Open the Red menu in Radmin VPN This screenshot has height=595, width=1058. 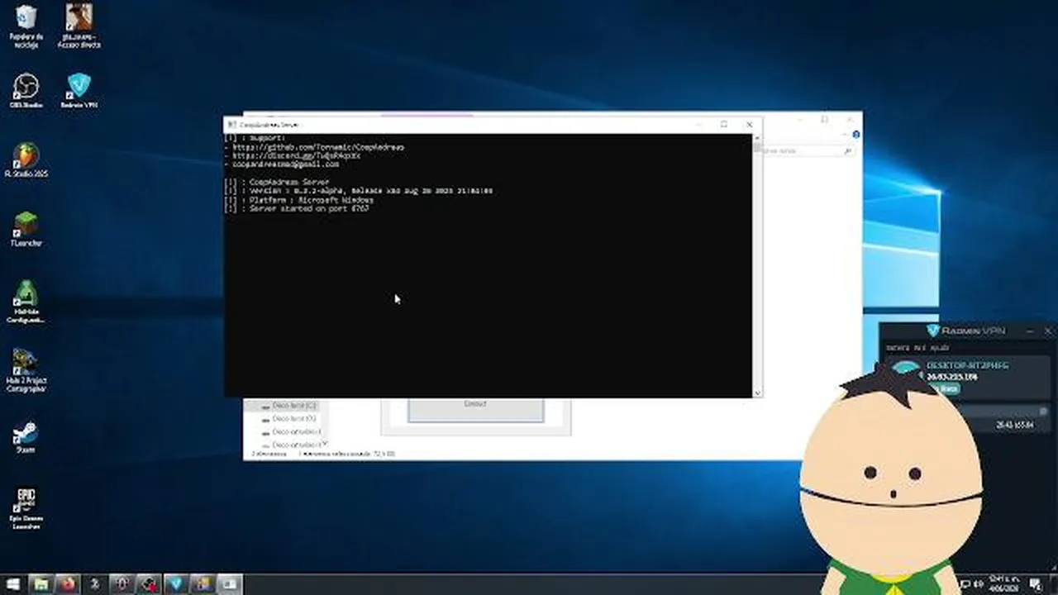919,349
